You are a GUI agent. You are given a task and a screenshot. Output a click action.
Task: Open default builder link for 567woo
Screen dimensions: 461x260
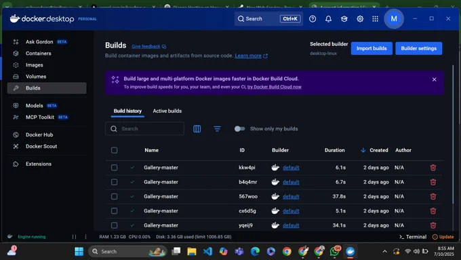tap(291, 196)
